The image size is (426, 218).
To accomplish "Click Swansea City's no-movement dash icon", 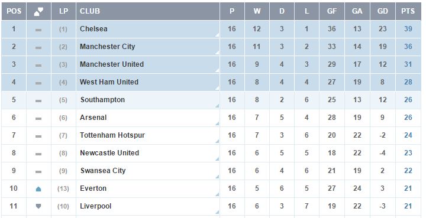I will coord(38,172).
